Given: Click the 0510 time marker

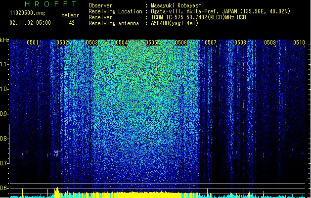Looking at the screenshot, I should [299, 43].
